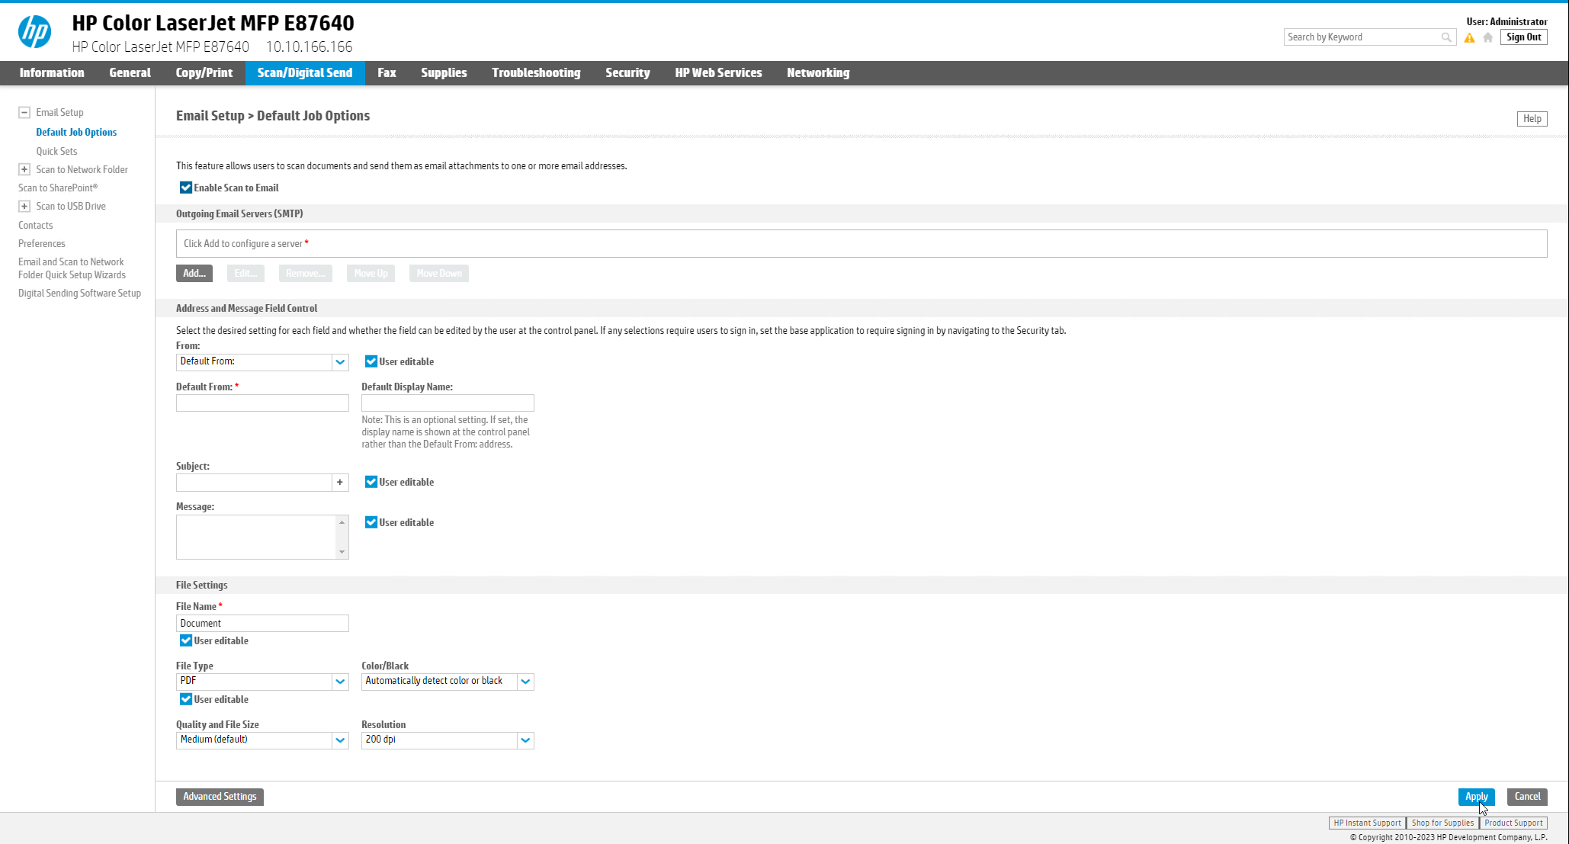Click the Search by Keyword field
The height and width of the screenshot is (844, 1569).
coord(1362,37)
